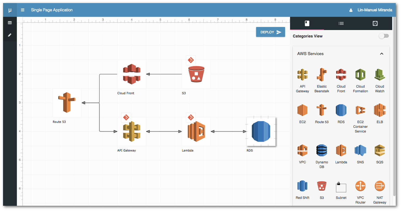Select S3 bucket node on canvas
Screen dimensions: 401x211
[196, 74]
